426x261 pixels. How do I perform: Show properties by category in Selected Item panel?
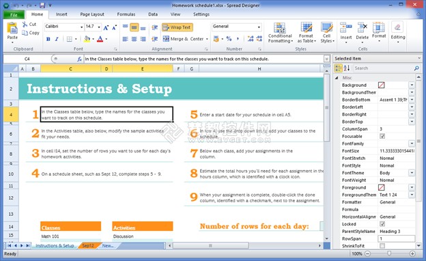(x=338, y=68)
